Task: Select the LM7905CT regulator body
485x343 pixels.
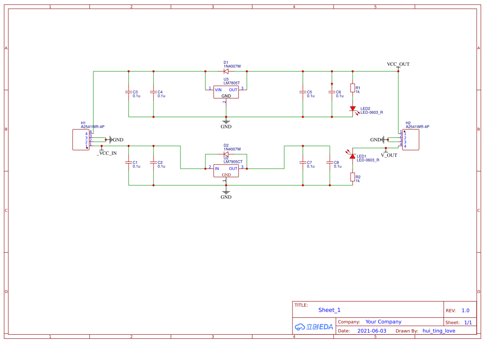Action: (x=226, y=171)
